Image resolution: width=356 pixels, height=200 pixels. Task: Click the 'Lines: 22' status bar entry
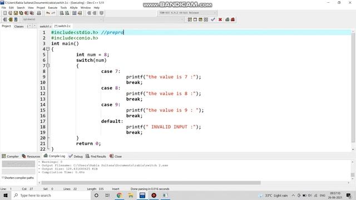coord(70,189)
